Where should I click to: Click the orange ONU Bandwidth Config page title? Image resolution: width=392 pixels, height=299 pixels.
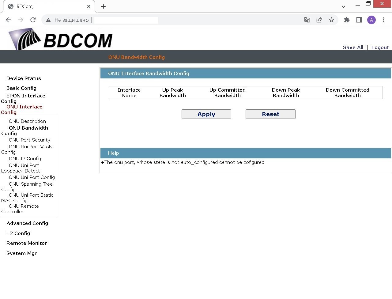(x=137, y=57)
